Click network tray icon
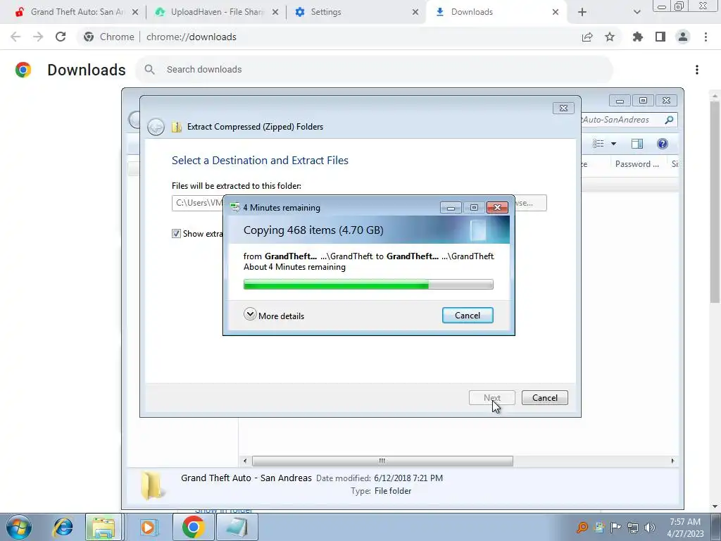The width and height of the screenshot is (721, 541). point(633,527)
